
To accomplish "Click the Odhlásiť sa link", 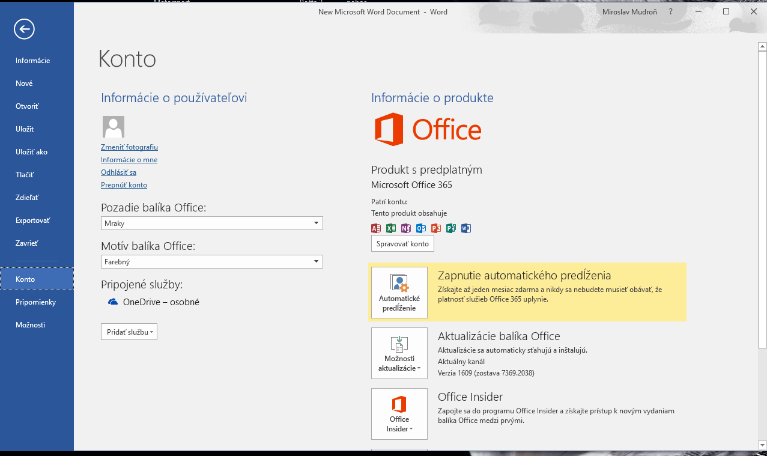I will coord(118,172).
